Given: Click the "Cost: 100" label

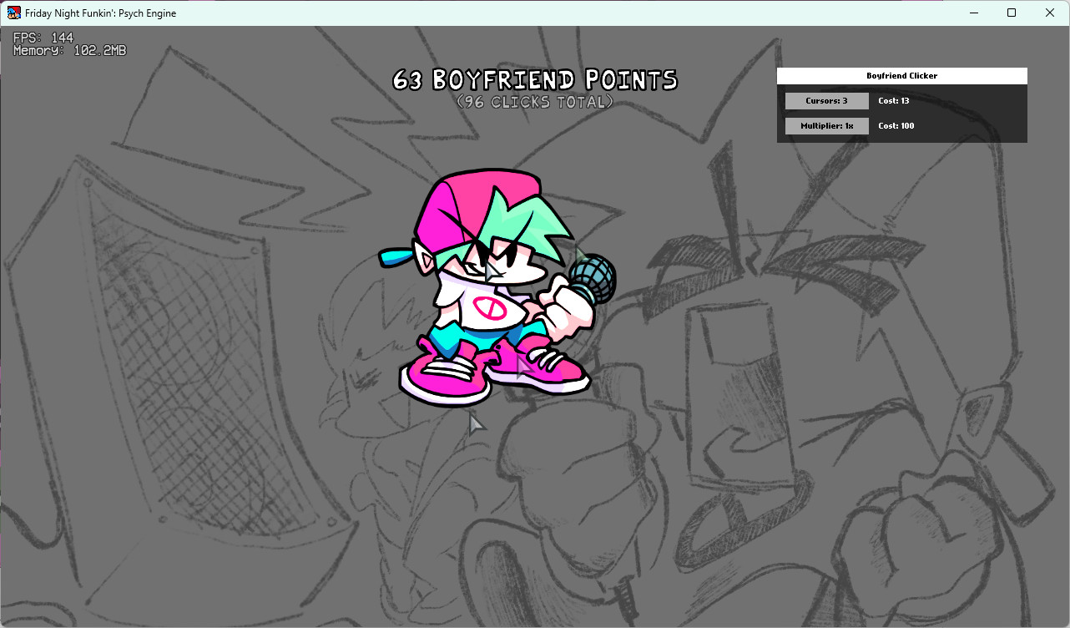Looking at the screenshot, I should click(896, 126).
